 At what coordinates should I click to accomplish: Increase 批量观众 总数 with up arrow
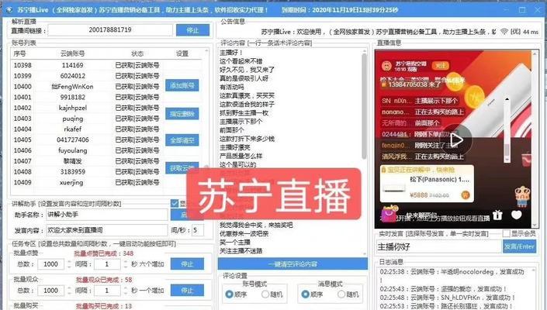click(x=69, y=288)
